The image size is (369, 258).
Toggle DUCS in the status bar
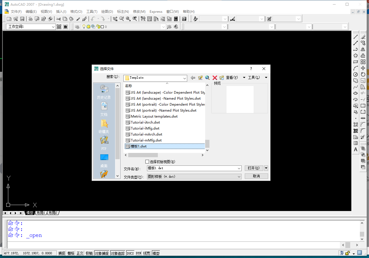coord(130,253)
